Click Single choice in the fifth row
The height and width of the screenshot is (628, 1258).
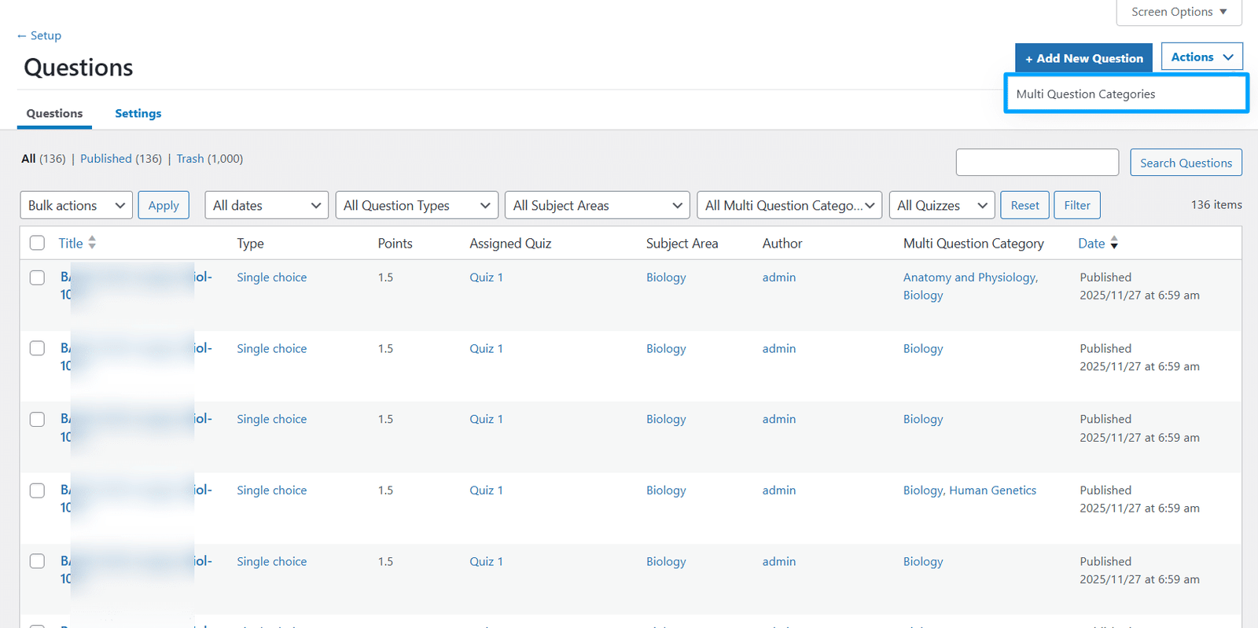pos(271,561)
